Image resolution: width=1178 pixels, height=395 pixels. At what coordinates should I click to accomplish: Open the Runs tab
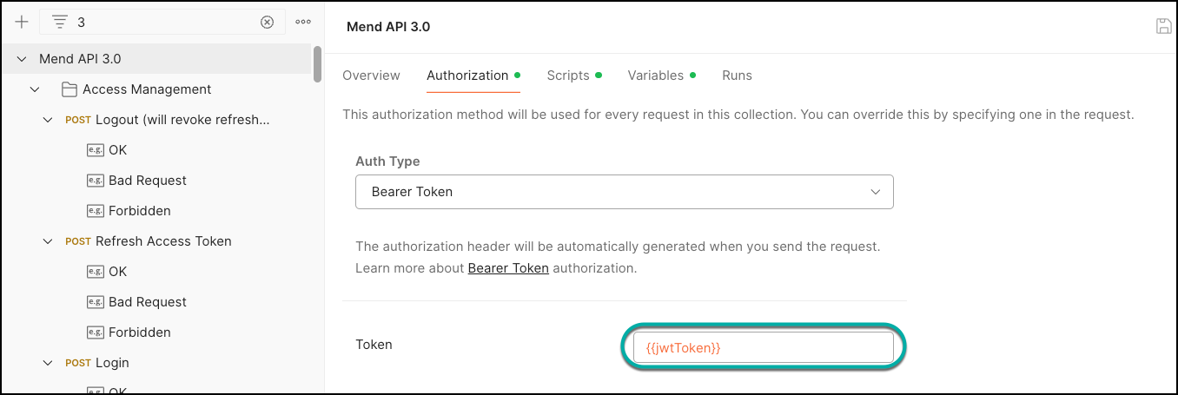point(737,76)
